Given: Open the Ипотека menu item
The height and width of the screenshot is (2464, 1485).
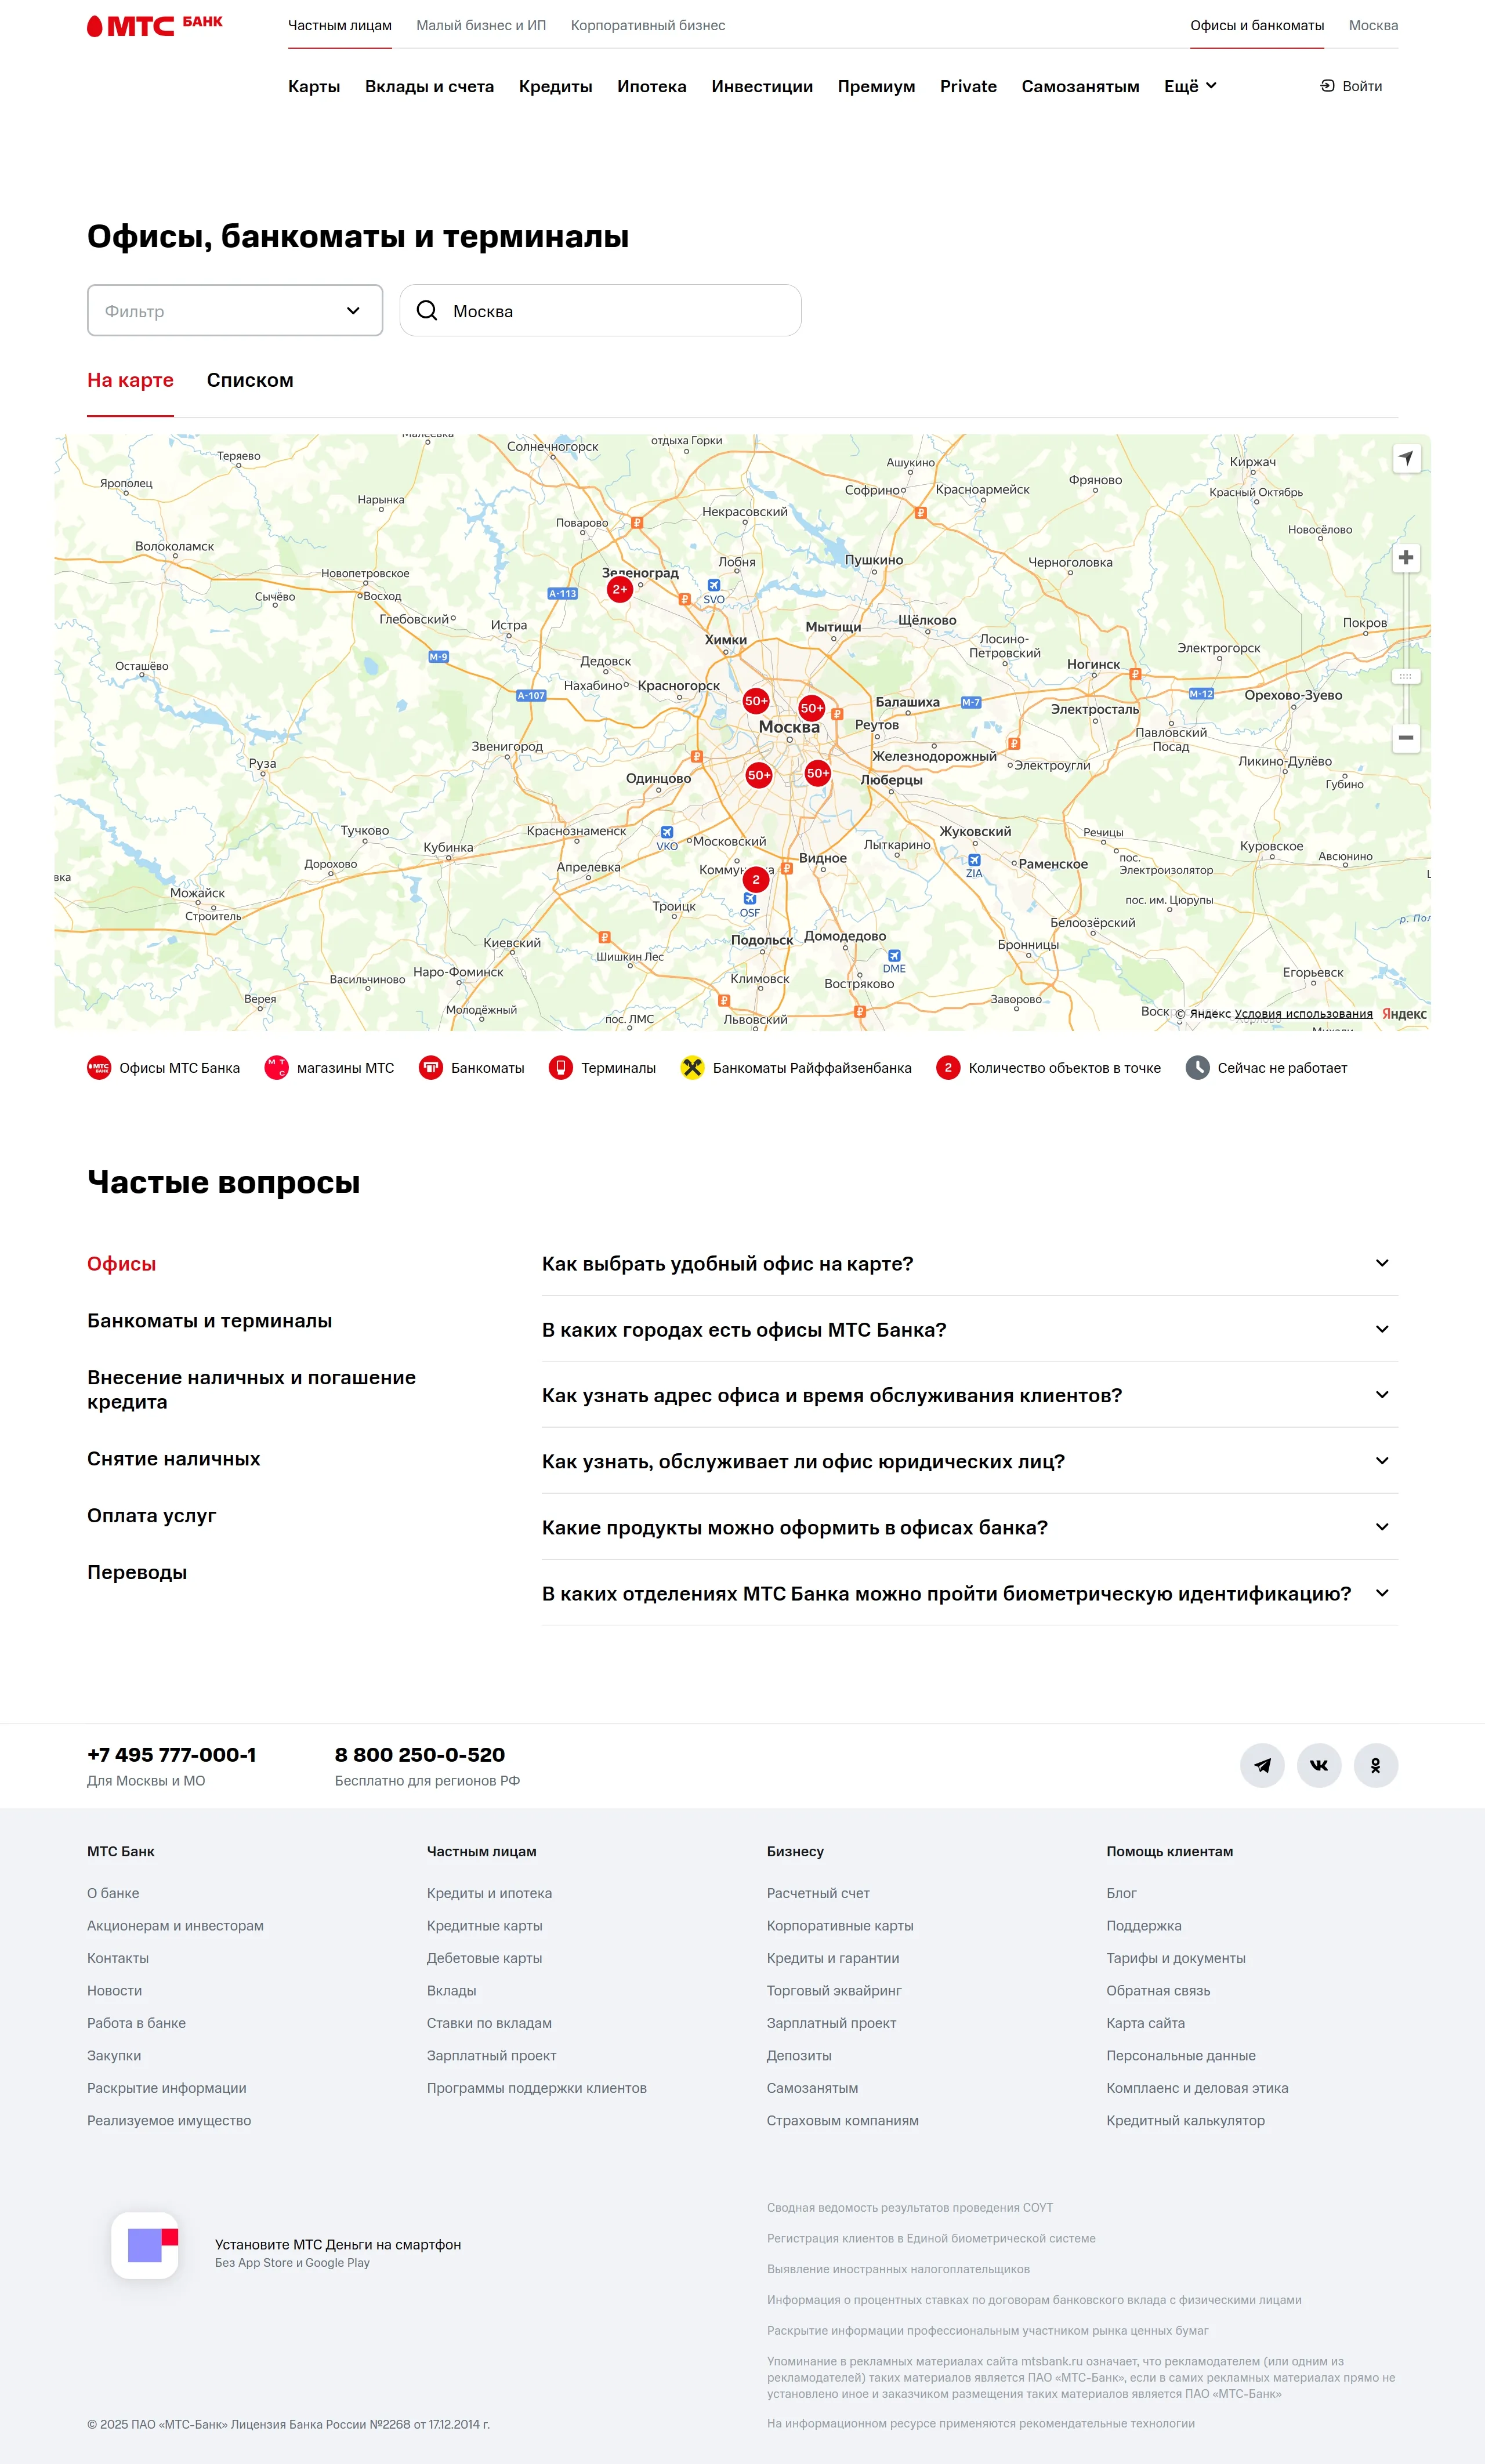Looking at the screenshot, I should [651, 86].
